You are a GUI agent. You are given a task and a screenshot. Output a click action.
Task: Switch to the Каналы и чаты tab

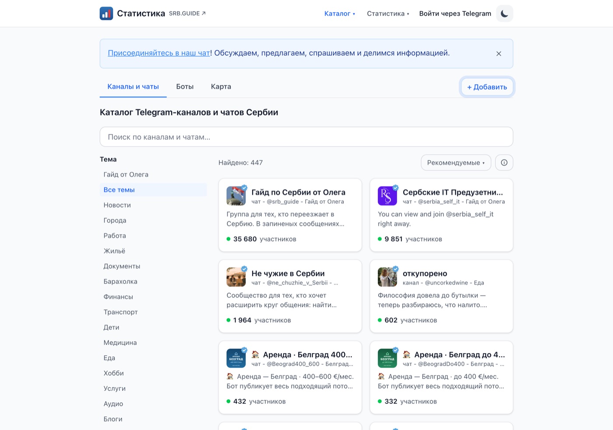(x=133, y=87)
